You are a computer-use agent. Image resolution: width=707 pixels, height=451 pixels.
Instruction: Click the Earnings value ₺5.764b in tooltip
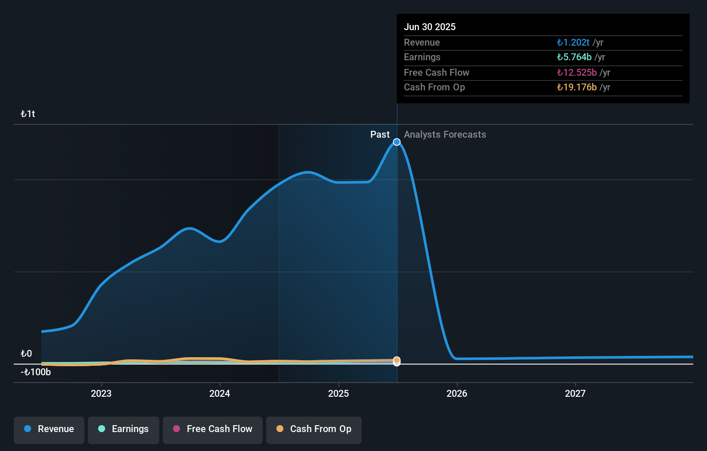pyautogui.click(x=574, y=57)
